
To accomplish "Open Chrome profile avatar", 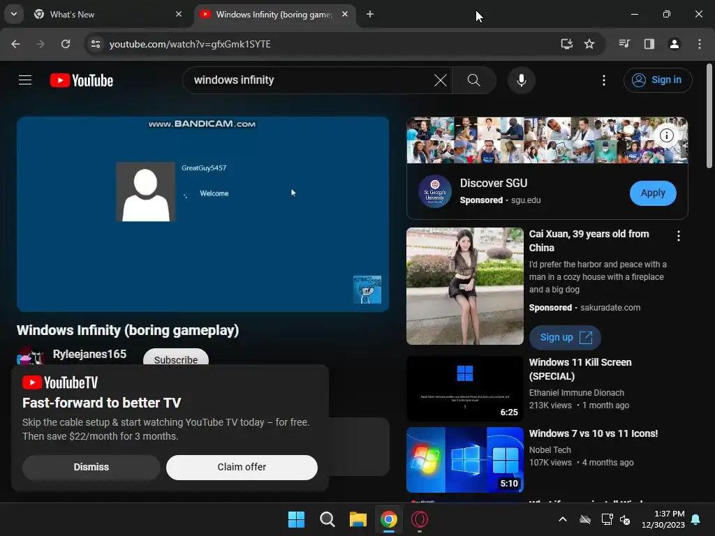I will pos(675,44).
